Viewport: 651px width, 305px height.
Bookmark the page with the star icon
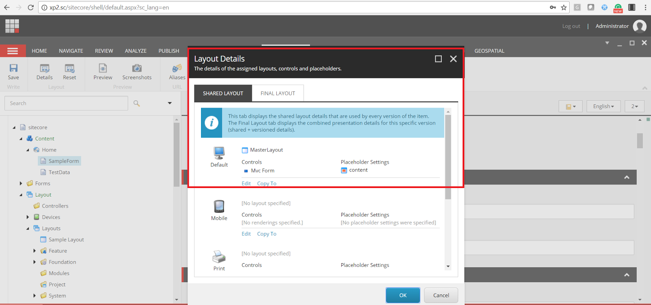coord(564,7)
